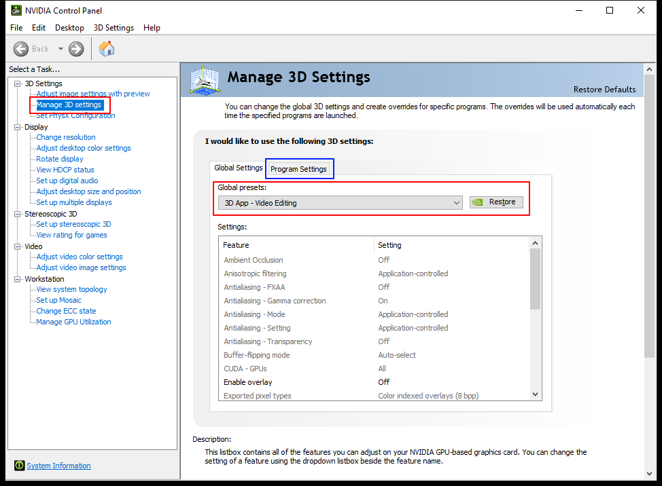Select the Enable overlay feature row
Image resolution: width=662 pixels, height=486 pixels.
[374, 382]
